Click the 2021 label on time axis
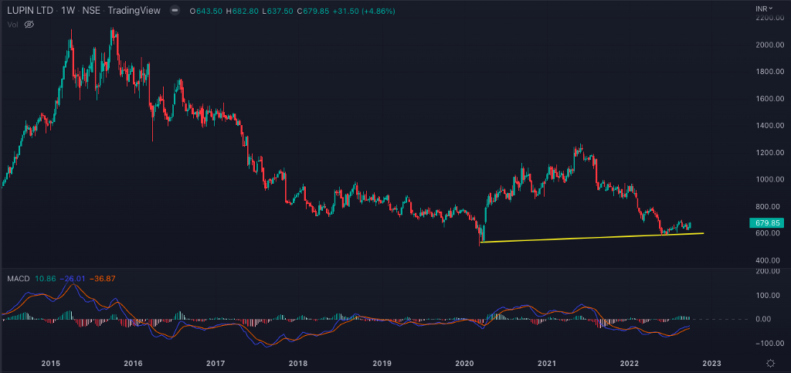This screenshot has width=791, height=373. [548, 364]
